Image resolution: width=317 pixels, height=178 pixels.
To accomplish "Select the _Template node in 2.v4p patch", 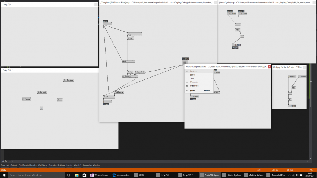I will (69, 80).
